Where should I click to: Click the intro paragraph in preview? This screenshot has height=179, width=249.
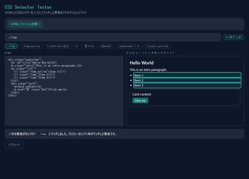click(x=148, y=70)
